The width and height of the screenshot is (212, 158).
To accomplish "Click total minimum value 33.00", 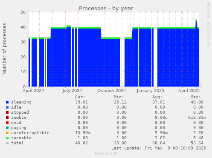I will tap(120, 143).
